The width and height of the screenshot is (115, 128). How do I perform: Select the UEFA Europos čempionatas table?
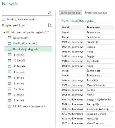(30, 106)
